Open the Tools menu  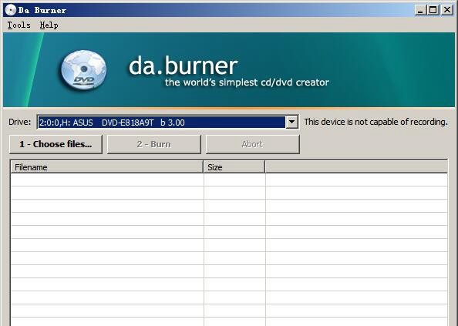tap(19, 25)
